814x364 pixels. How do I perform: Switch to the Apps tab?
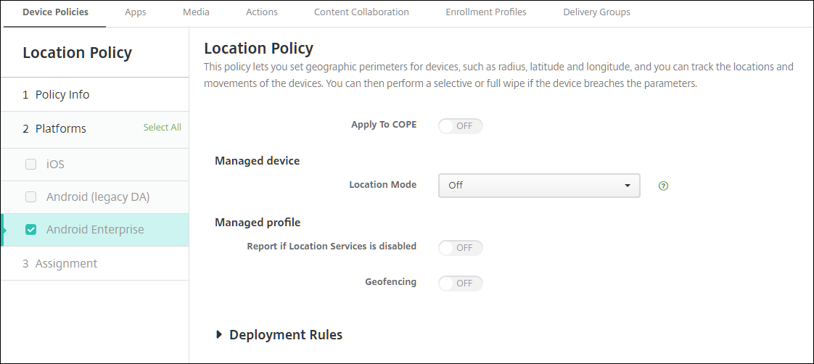coord(135,12)
